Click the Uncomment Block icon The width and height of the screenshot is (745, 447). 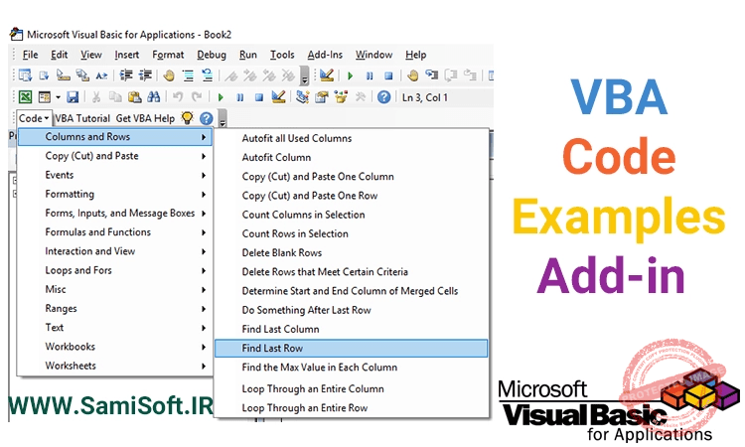coord(208,75)
